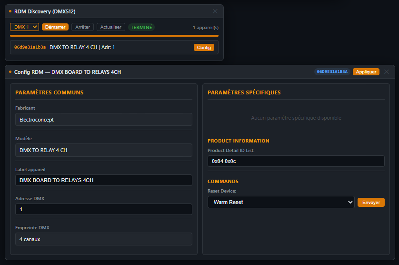399x265 pixels.
Task: Send the reset command with Envoyer
Action: pyautogui.click(x=371, y=202)
